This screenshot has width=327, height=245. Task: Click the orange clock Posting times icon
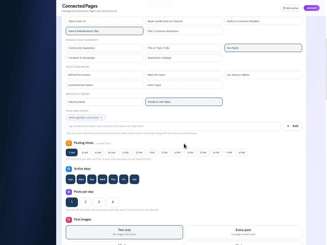(69, 143)
